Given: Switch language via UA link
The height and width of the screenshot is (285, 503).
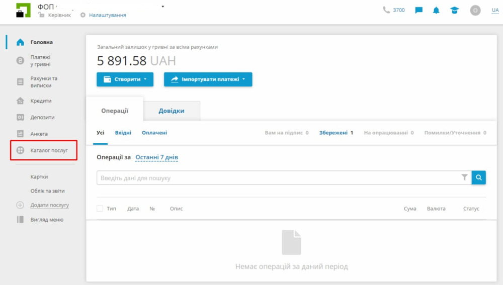Looking at the screenshot, I should coord(495,10).
